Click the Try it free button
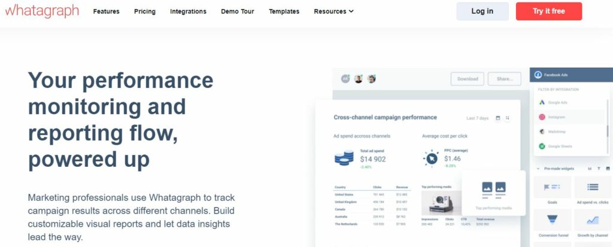Image resolution: width=613 pixels, height=247 pixels. [549, 11]
